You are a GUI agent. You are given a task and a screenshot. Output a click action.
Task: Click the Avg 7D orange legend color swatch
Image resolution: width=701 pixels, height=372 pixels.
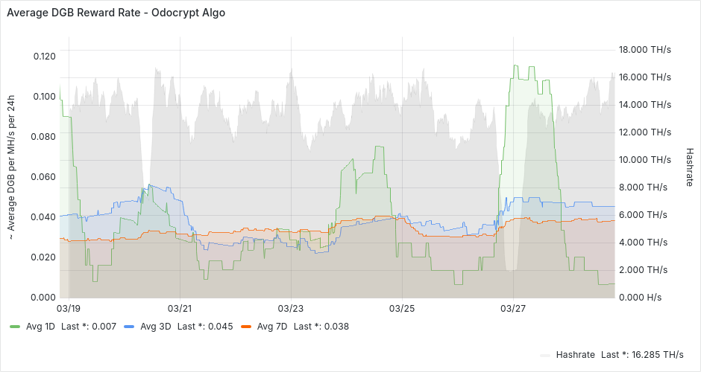coord(245,327)
